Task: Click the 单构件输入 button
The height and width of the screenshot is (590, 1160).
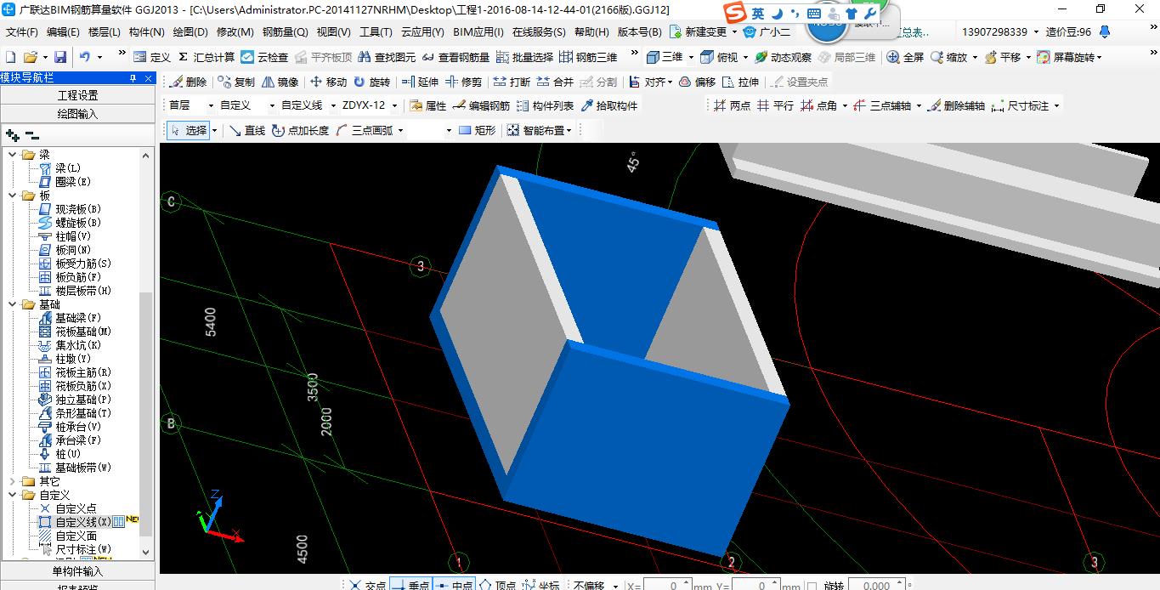Action: [77, 571]
